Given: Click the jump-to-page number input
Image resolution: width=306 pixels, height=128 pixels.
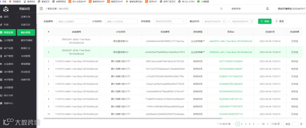Looking at the screenshot, I should click(295, 124).
